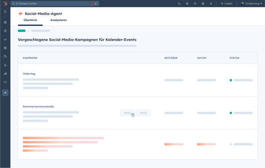Switch to the Überblick tab
The image size is (265, 168).
(30, 20)
